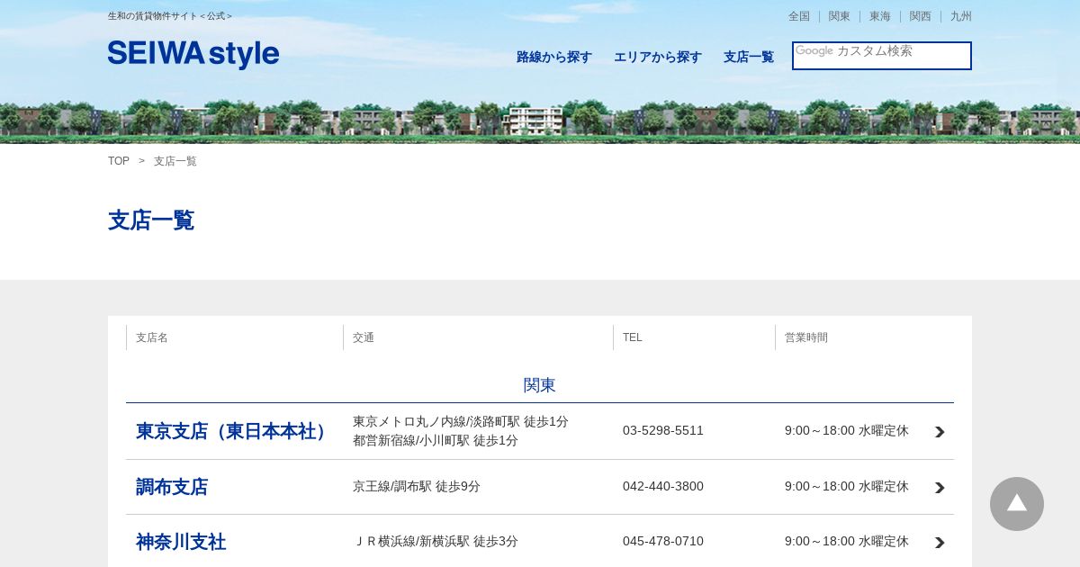Click the TEL column header
Screen dimensions: 1080x567
pos(633,337)
